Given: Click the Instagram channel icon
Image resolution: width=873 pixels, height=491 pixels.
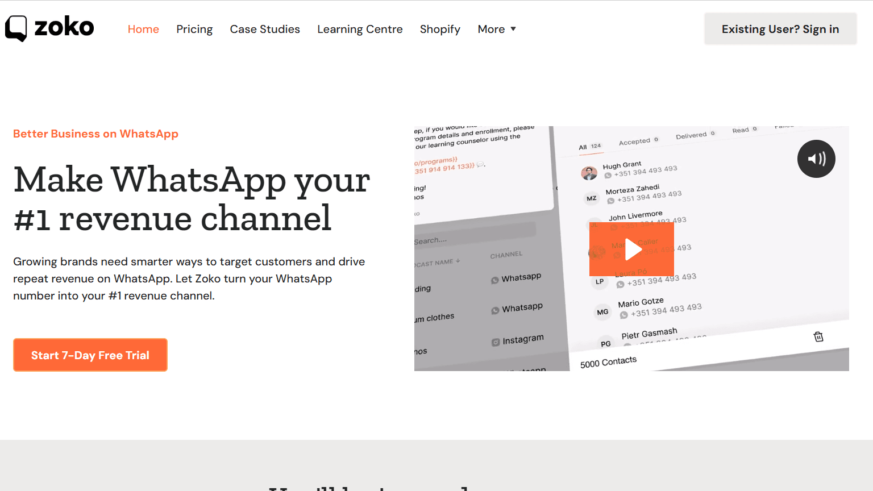Looking at the screenshot, I should (496, 342).
